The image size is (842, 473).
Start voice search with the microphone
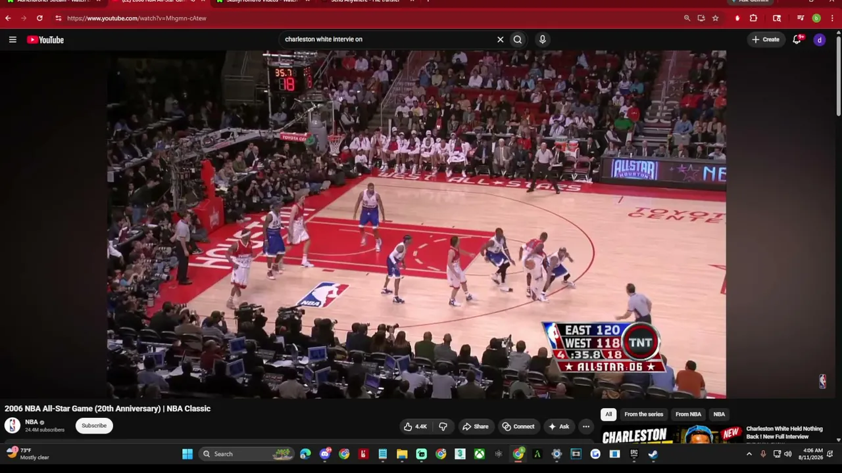[542, 39]
